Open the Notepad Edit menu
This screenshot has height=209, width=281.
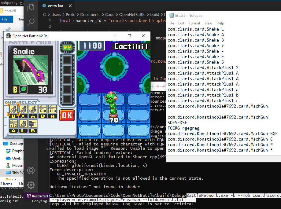181,23
